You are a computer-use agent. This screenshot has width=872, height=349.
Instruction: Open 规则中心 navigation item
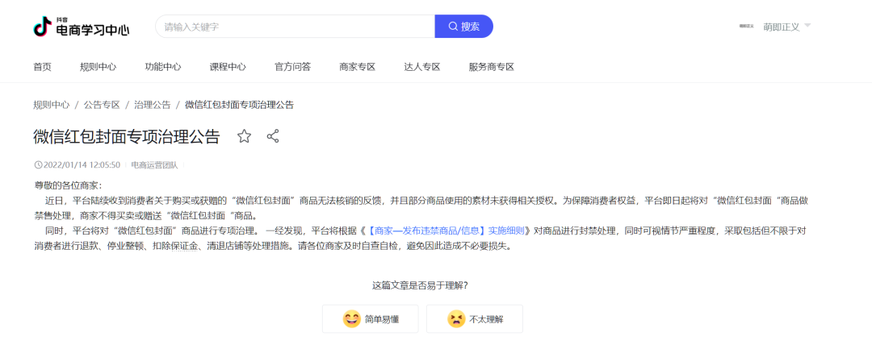98,67
